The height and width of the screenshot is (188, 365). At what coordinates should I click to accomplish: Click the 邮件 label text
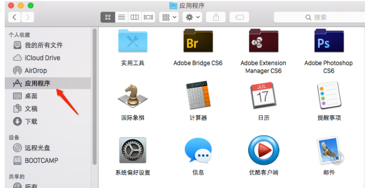[329, 172]
